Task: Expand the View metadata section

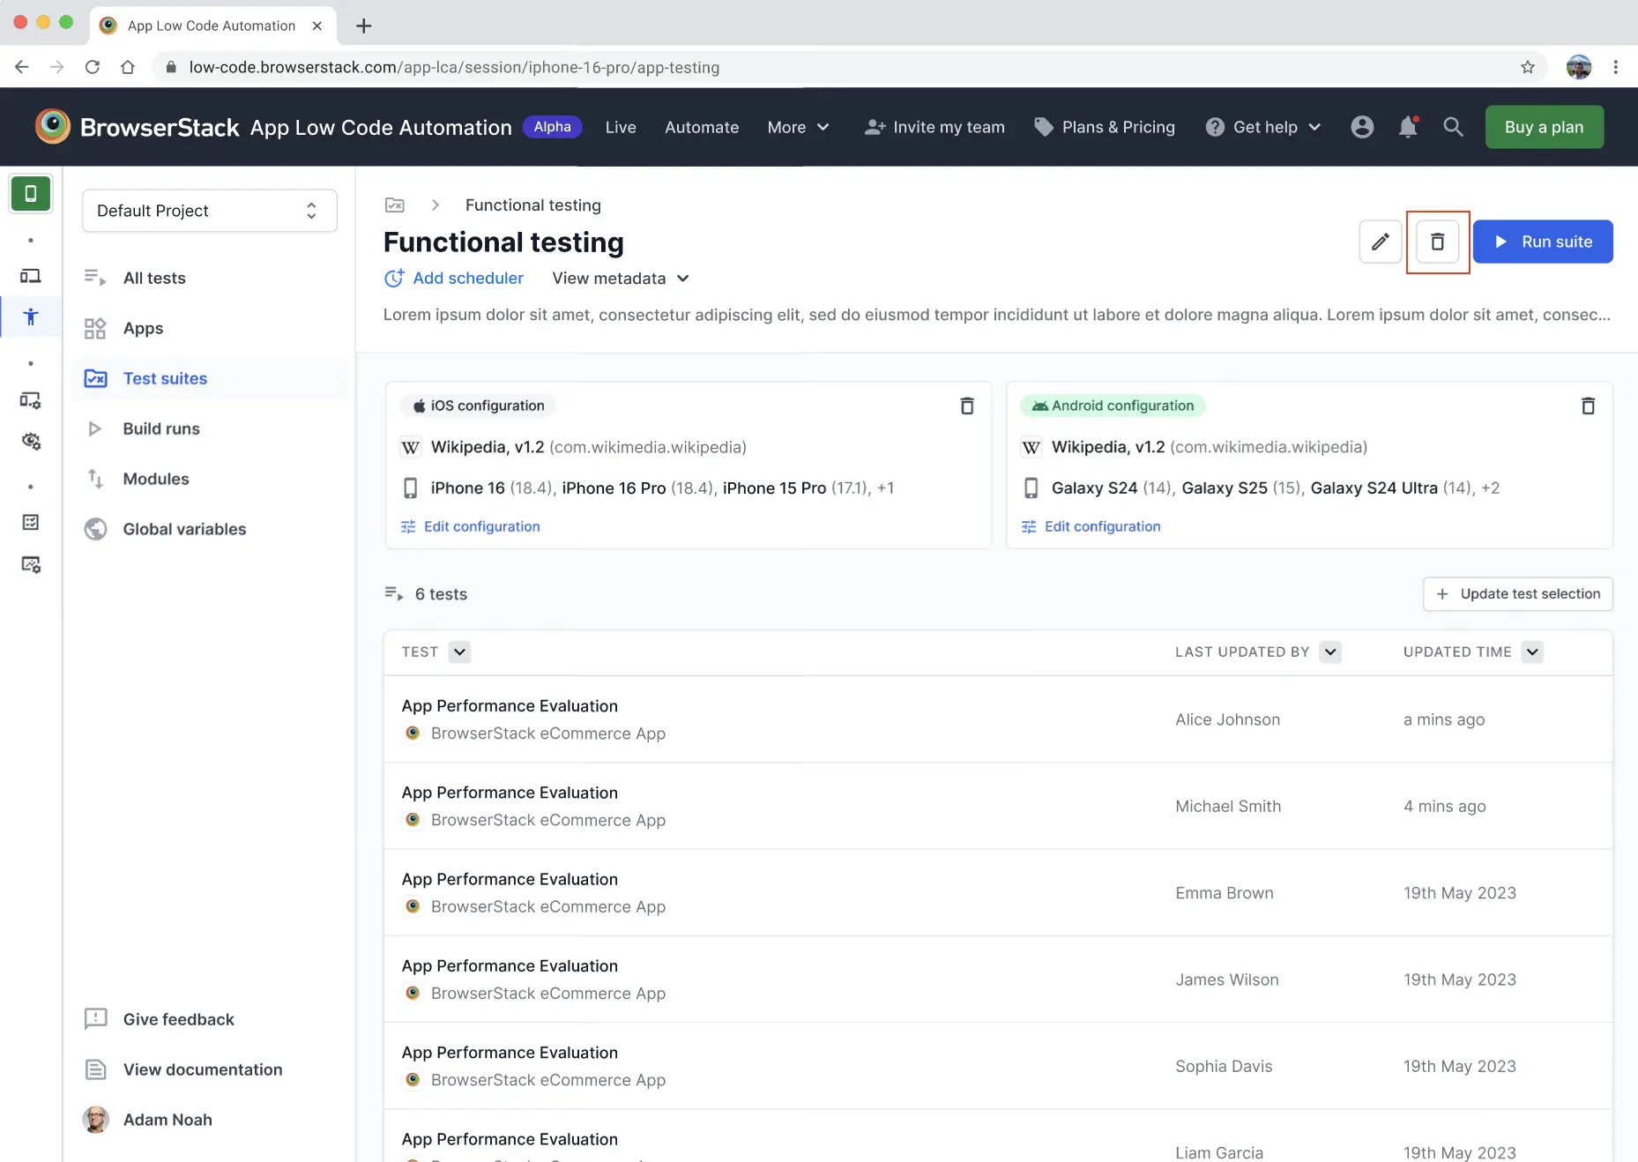Action: 620,279
